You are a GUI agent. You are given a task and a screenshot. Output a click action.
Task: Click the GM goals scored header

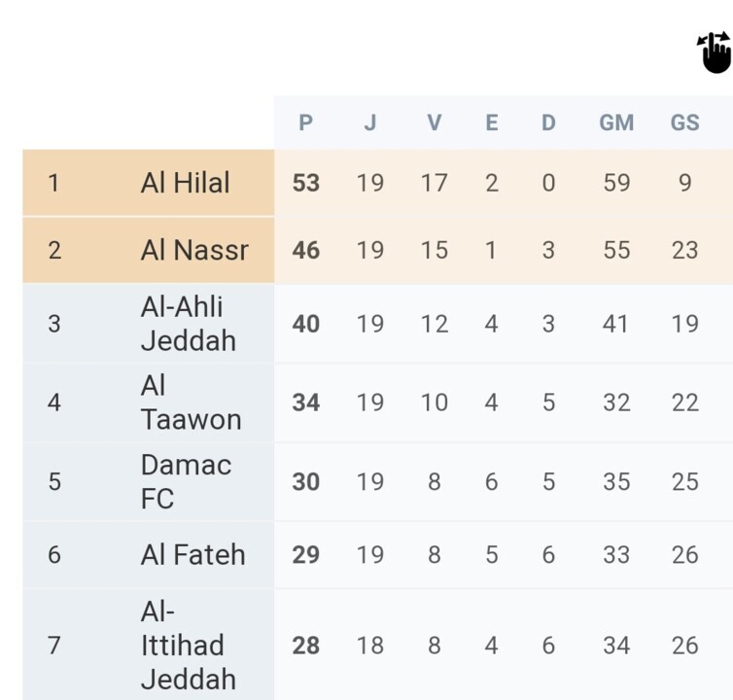616,122
